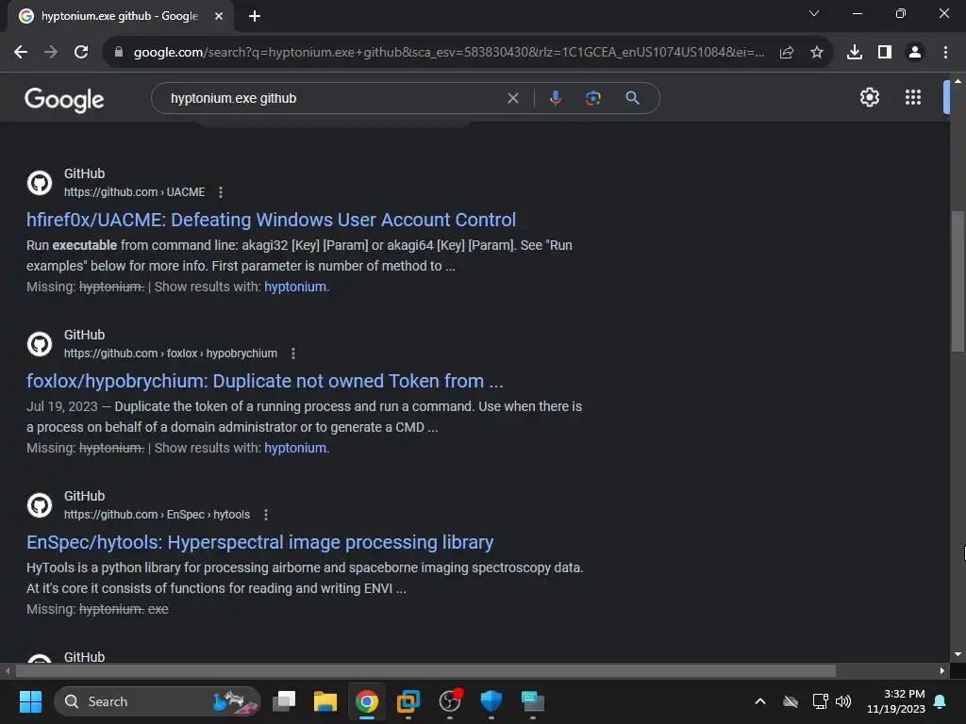Open the Chrome profile menu
Screen dimensions: 966x724
click(x=915, y=53)
